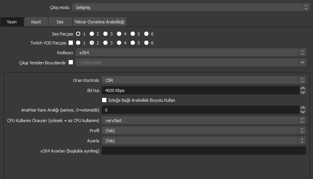Viewport: 313px width, 179px height.
Task: Expand the Oran Kontrolü CBR dropdown
Action: pos(203,80)
